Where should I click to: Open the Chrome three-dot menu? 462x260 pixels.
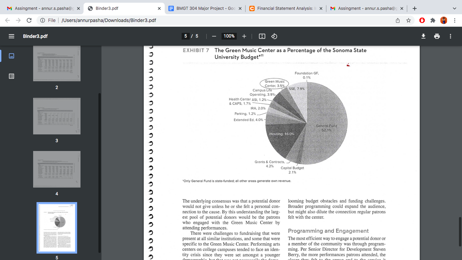[x=455, y=20]
